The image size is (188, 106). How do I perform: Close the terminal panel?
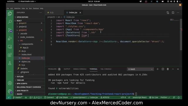coord(178,69)
